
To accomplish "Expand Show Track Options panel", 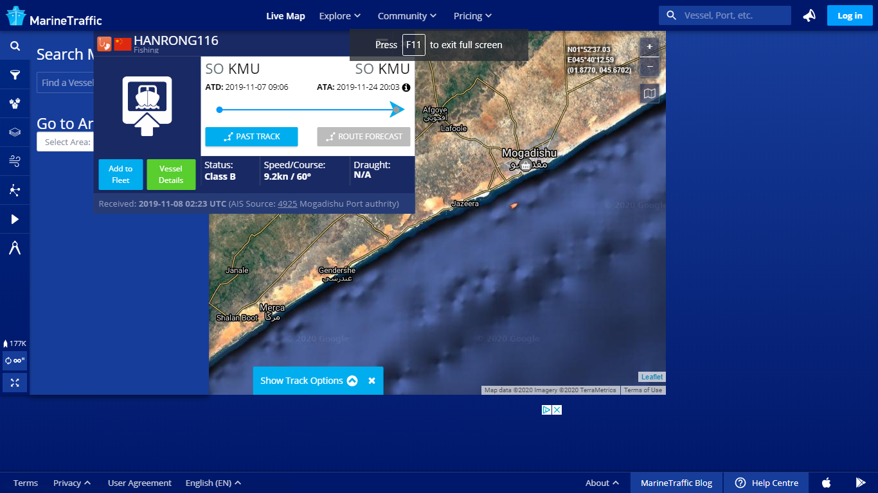I will click(309, 381).
